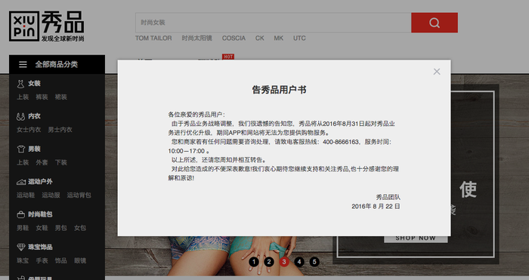529x280 pixels.
Task: Open the 运动户外 category
Action: [x=40, y=182]
